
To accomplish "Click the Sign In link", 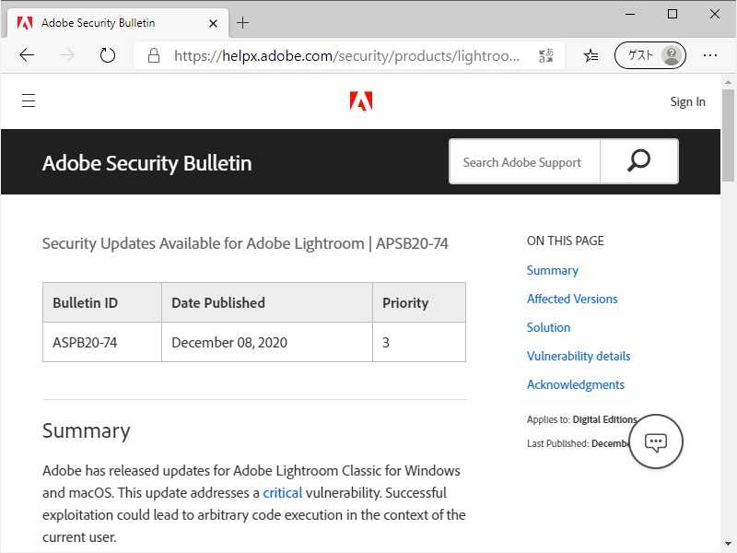I will tap(687, 101).
